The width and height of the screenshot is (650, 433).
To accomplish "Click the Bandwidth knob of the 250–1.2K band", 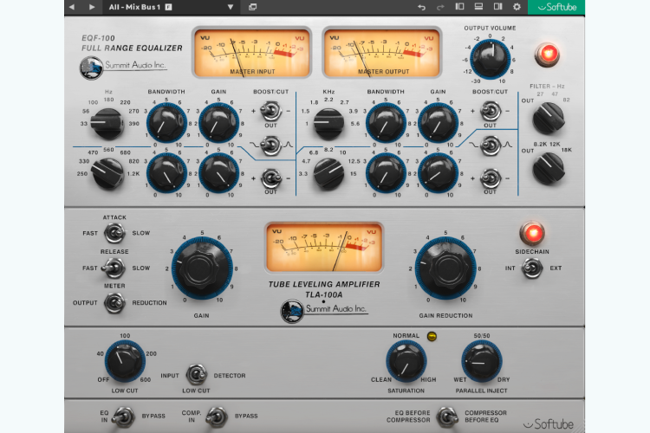I will (166, 173).
